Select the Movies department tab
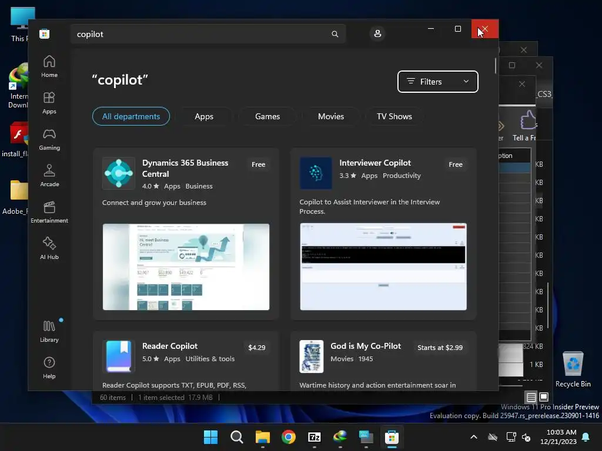This screenshot has width=602, height=451. click(x=331, y=116)
